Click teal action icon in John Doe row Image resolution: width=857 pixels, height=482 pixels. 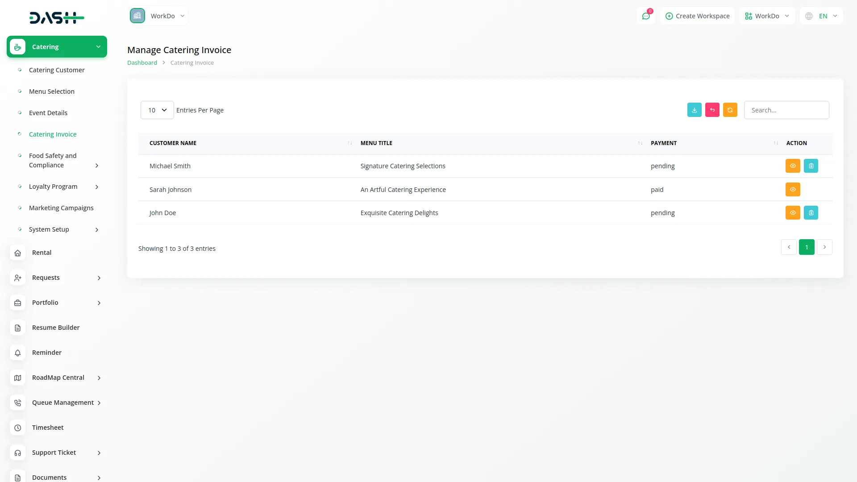coord(811,213)
